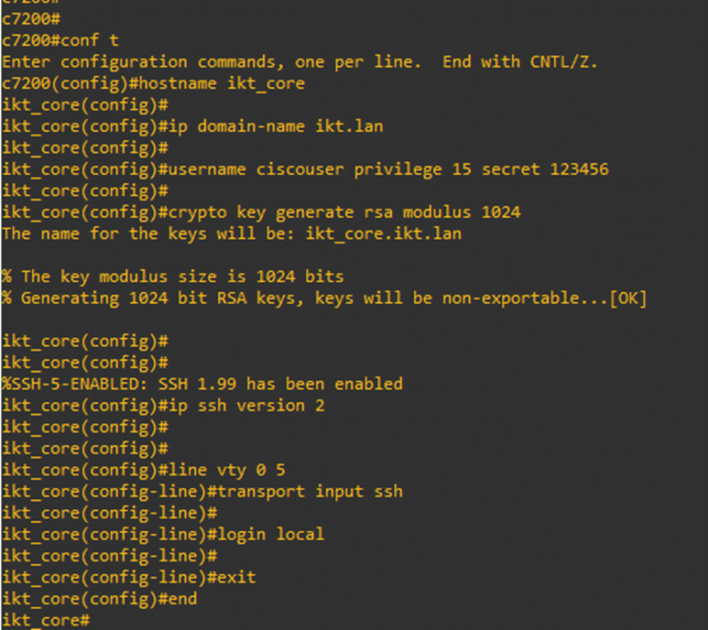
Task: Click the "exit" command text
Action: [x=237, y=578]
